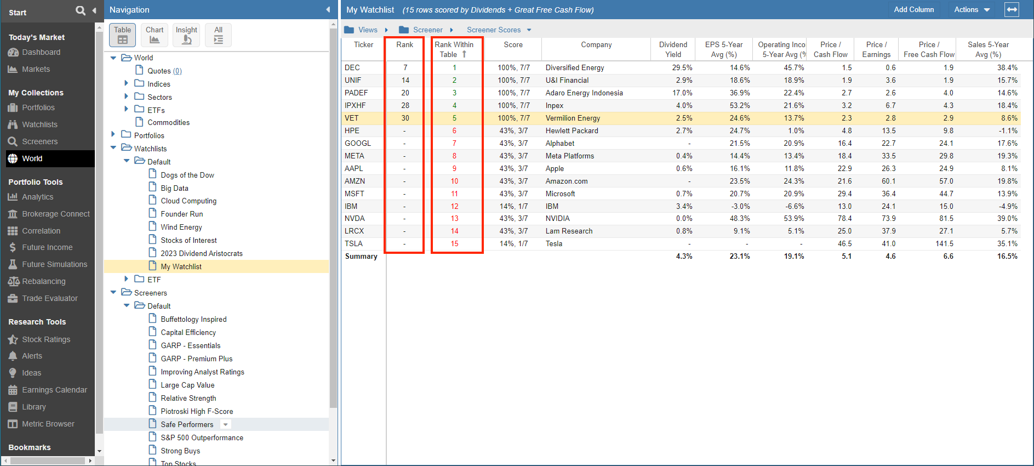Click the search magnifier icon in Start bar
The image size is (1034, 466).
click(x=81, y=10)
